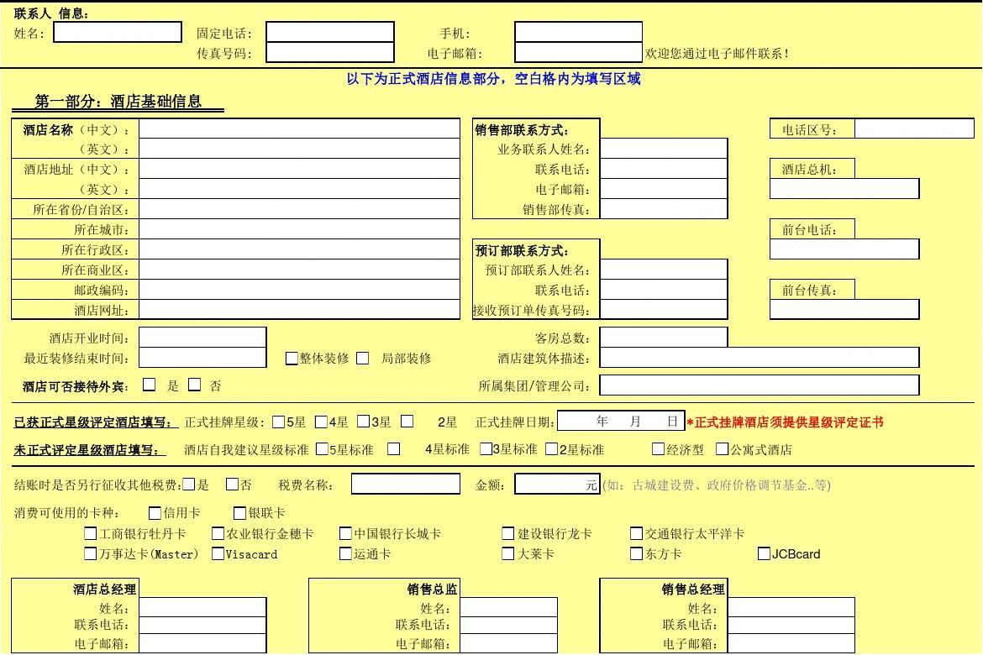Viewport: 983px width, 655px height.
Task: Click the field under 前台电话
Action: (x=844, y=249)
